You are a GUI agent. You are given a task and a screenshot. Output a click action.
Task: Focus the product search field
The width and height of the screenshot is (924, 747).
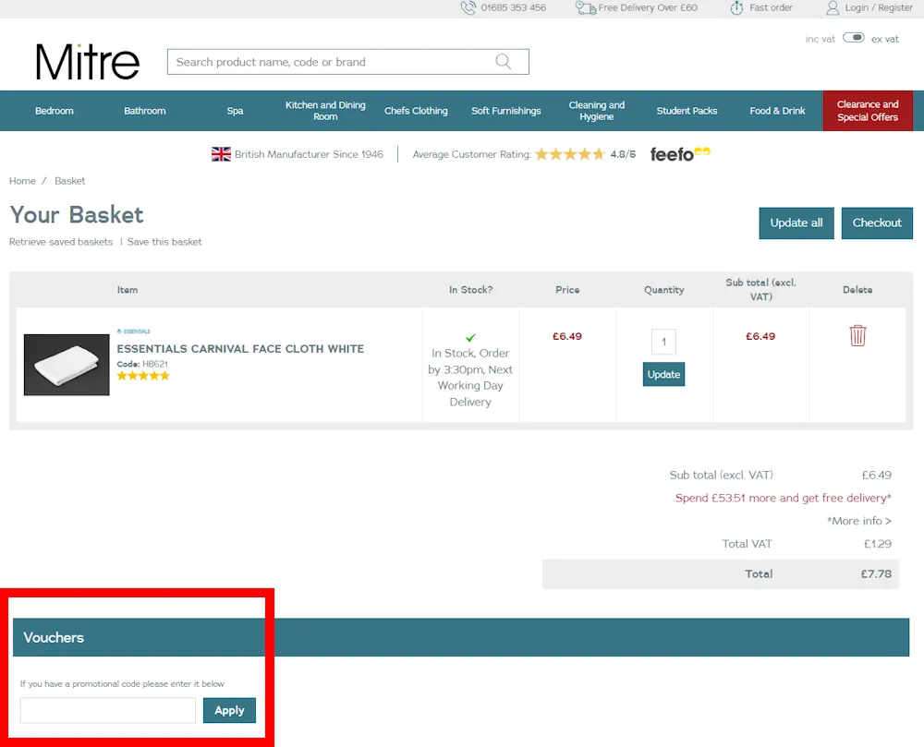click(x=347, y=62)
